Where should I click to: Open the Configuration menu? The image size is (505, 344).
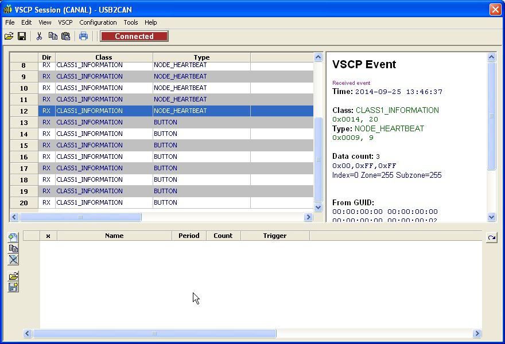click(98, 22)
